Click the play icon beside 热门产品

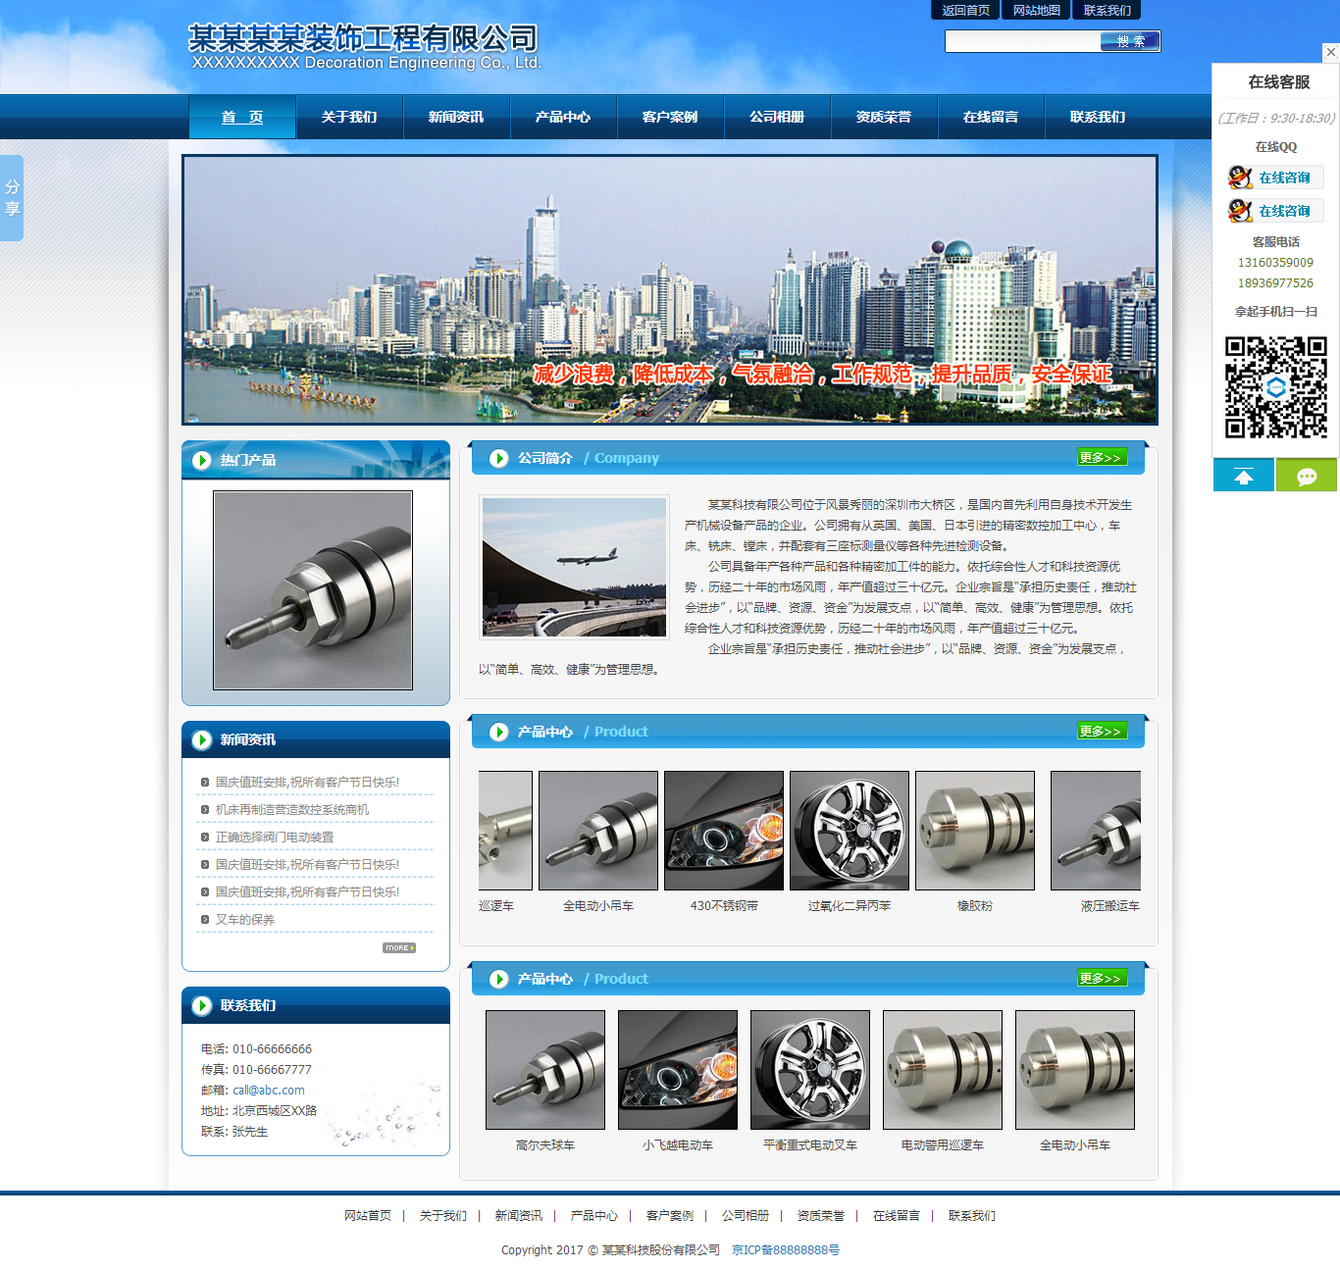[x=202, y=461]
